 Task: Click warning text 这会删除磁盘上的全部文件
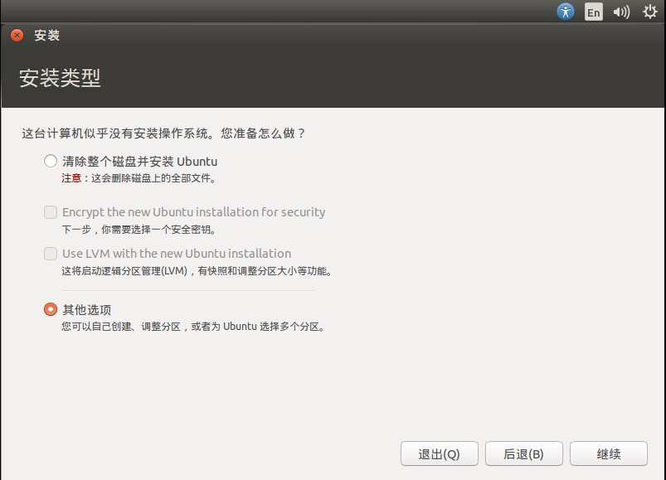153,178
